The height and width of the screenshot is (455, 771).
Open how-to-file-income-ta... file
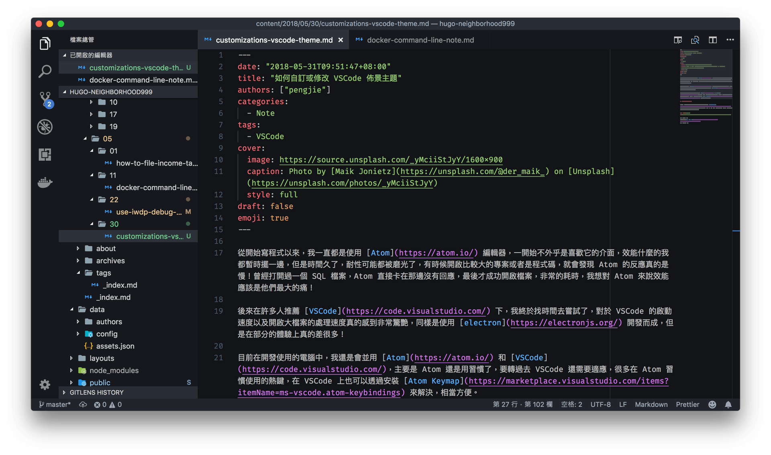(x=128, y=163)
